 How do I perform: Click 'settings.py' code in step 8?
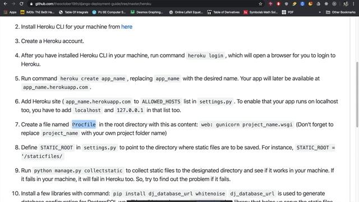(x=100, y=148)
